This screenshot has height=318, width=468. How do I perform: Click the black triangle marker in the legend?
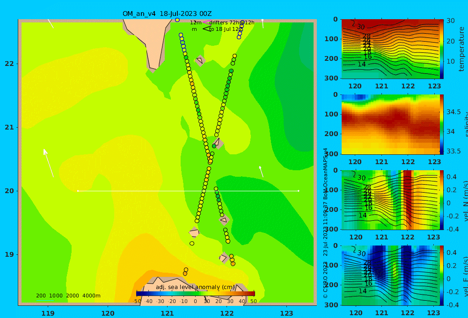click(x=206, y=29)
